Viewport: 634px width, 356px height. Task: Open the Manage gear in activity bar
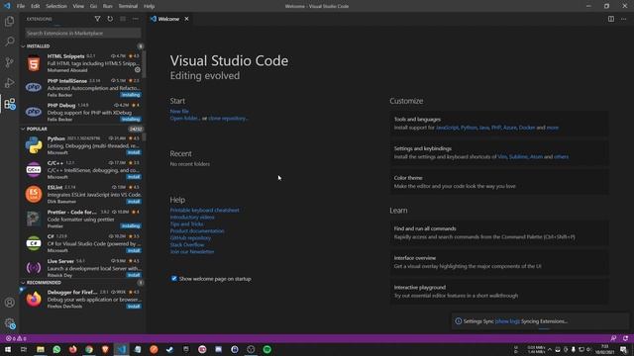pos(9,323)
